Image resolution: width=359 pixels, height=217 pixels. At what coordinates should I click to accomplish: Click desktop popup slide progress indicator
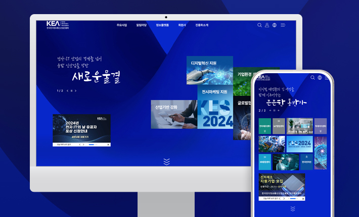tap(93, 145)
